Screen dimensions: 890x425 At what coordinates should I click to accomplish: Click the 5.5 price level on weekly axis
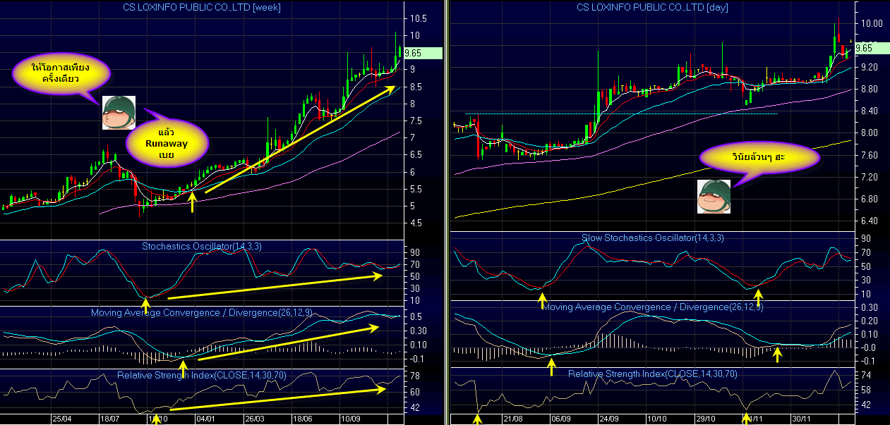pyautogui.click(x=415, y=190)
